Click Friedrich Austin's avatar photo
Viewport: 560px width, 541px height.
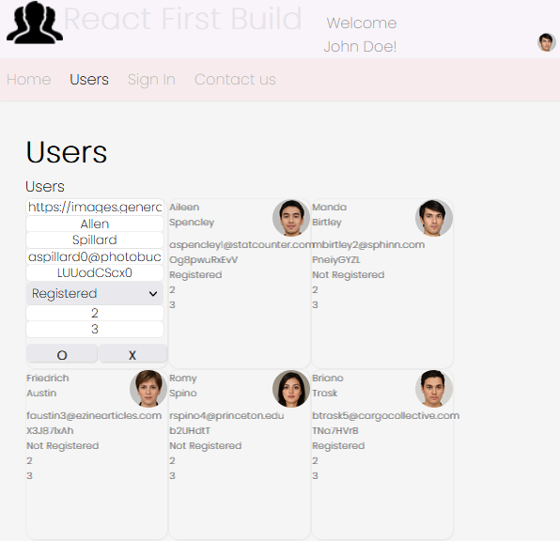pos(148,389)
